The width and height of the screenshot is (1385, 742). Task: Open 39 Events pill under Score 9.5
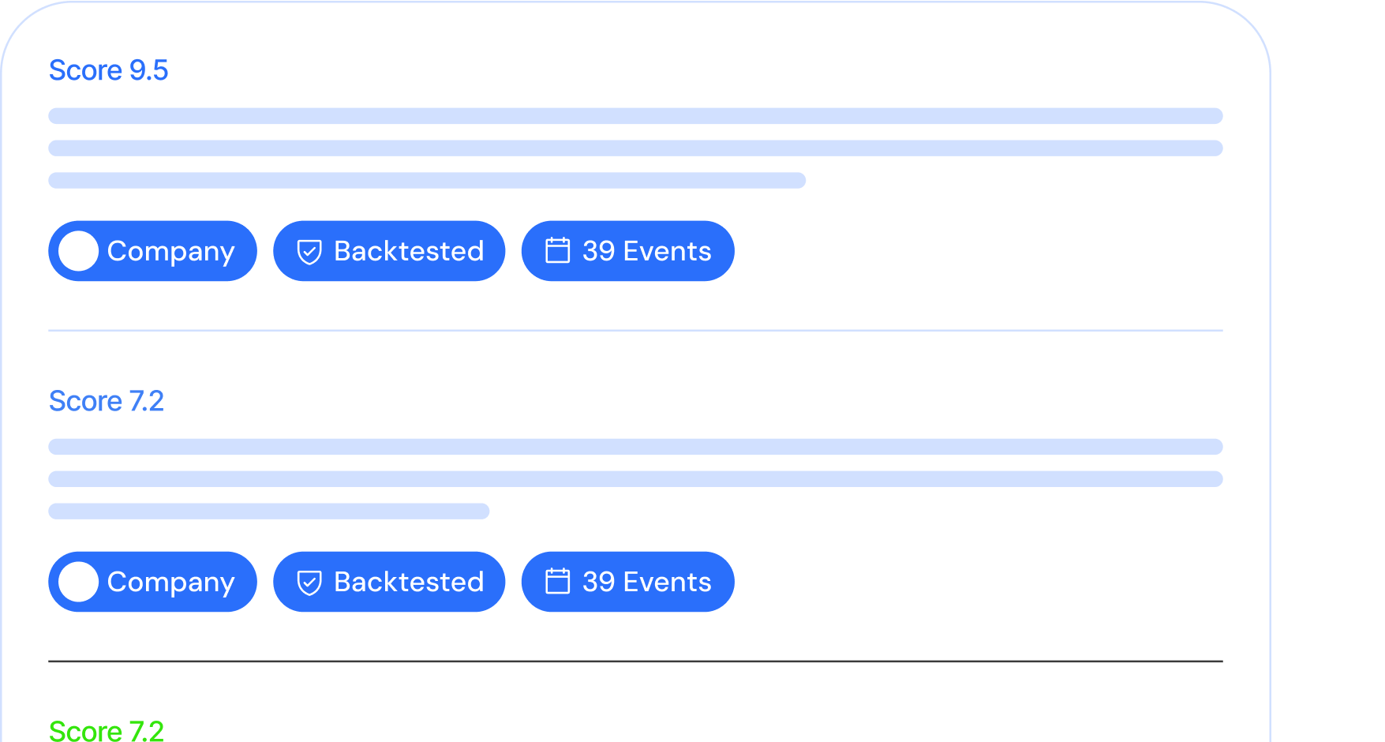click(x=628, y=251)
